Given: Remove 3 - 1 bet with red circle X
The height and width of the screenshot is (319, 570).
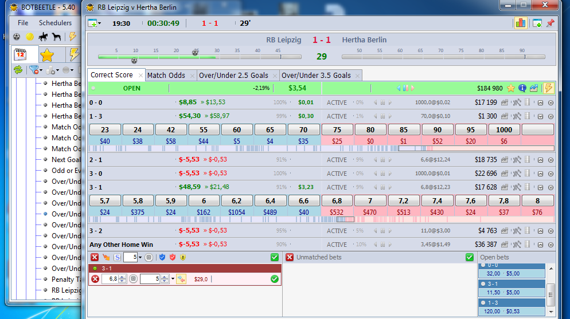Looking at the screenshot, I should [x=95, y=279].
